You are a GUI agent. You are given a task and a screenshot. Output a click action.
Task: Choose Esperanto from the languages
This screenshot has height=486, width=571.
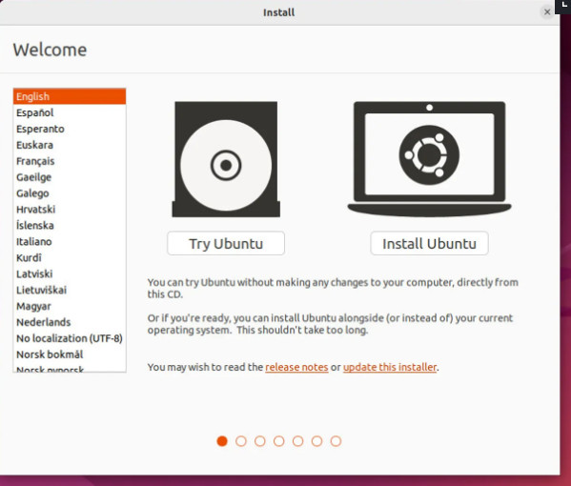click(70, 129)
